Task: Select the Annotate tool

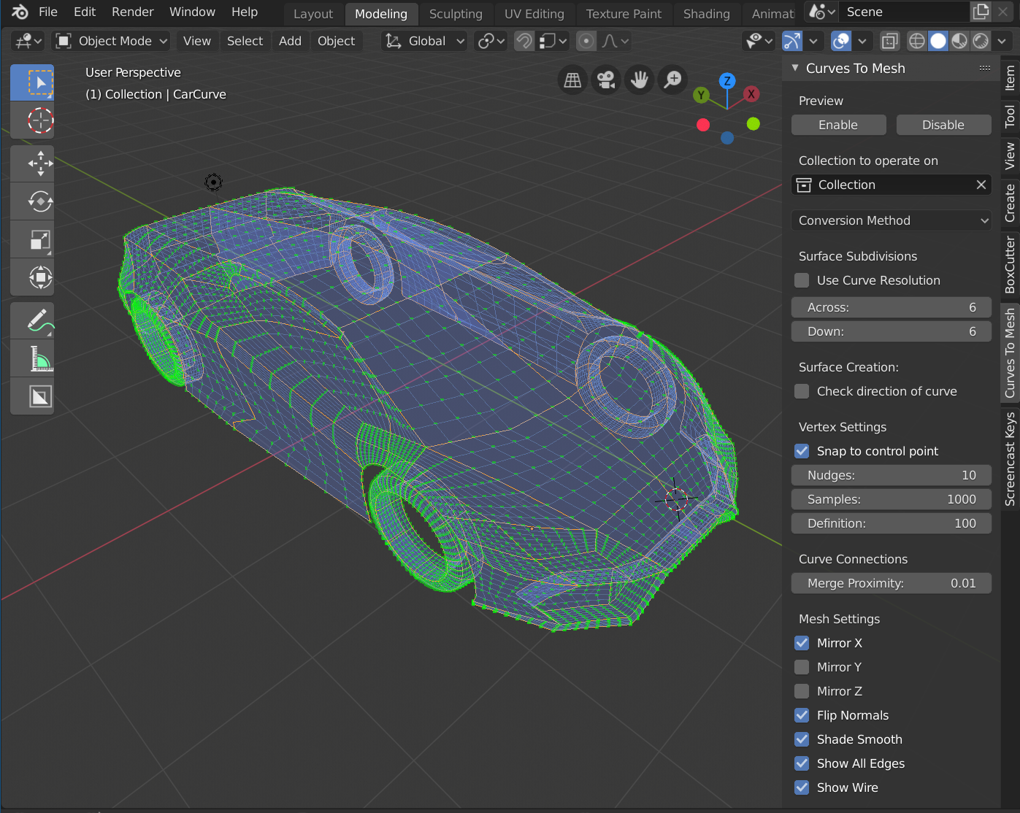Action: click(x=32, y=320)
